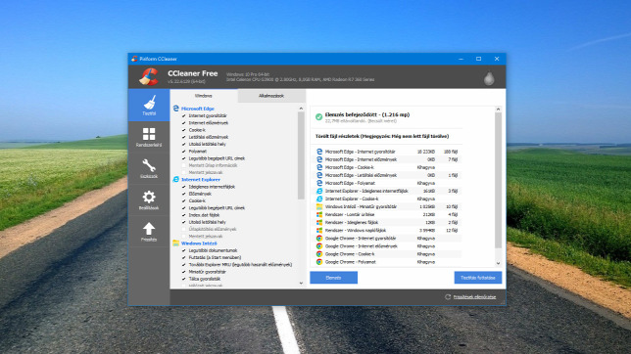Select Google Chrome Cookie-k result row
Image resolution: width=631 pixels, height=354 pixels.
(x=387, y=254)
